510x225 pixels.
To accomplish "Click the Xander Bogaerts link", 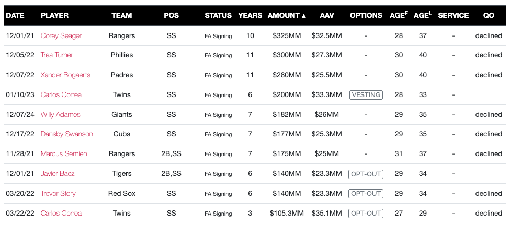I will (x=65, y=75).
